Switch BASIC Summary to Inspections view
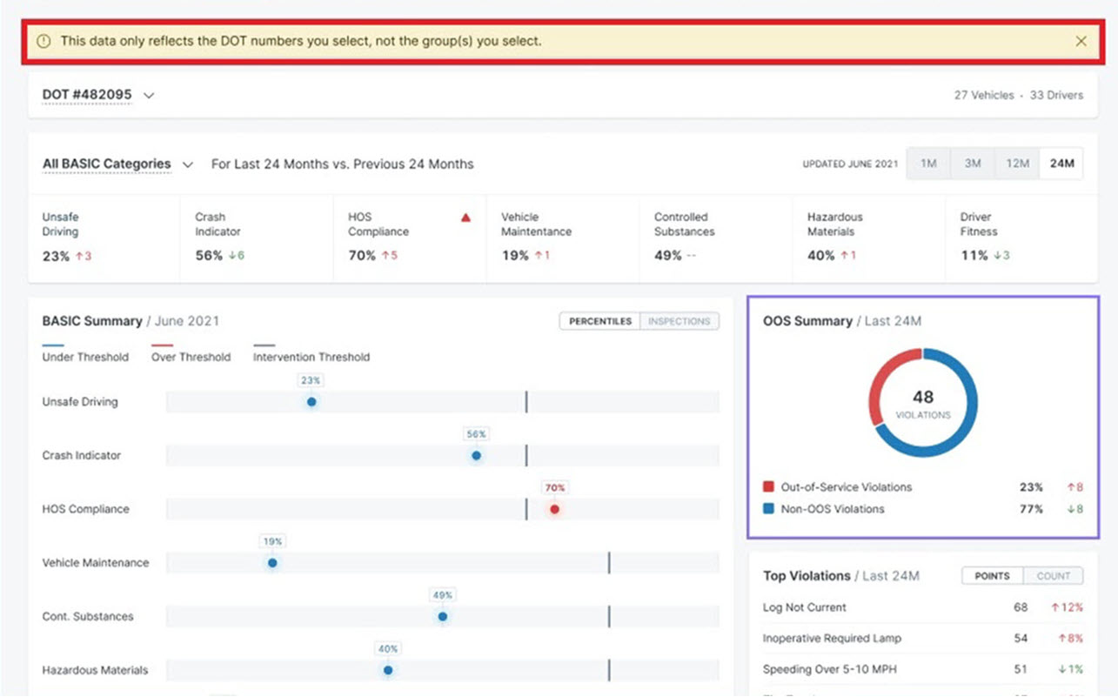1118x697 pixels. pyautogui.click(x=680, y=321)
